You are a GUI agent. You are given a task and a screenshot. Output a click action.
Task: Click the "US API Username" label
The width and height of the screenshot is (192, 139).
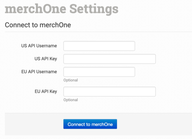point(39,46)
